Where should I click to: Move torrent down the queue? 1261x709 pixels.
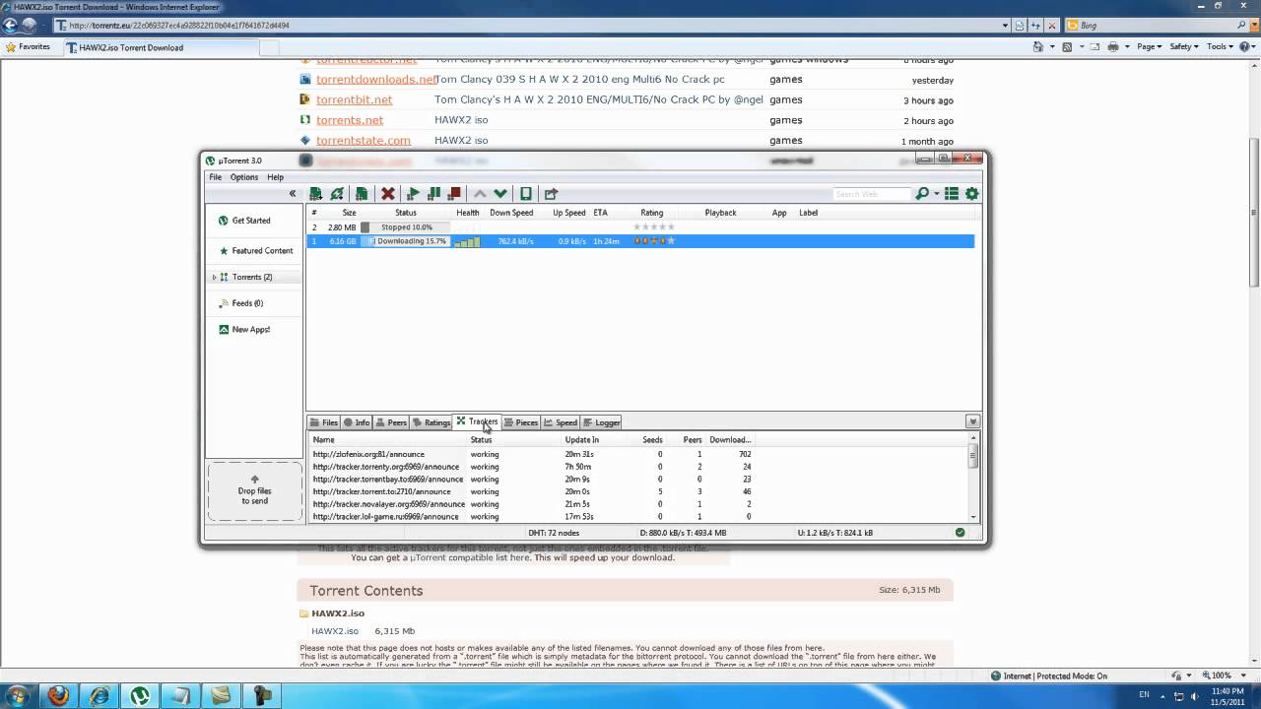click(x=500, y=194)
